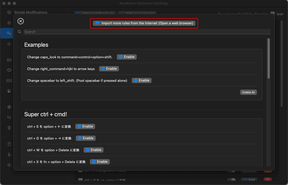Image resolution: width=288 pixels, height=185 pixels.
Task: Click the Super ctrl + cmd! heading
Action: pyautogui.click(x=45, y=114)
